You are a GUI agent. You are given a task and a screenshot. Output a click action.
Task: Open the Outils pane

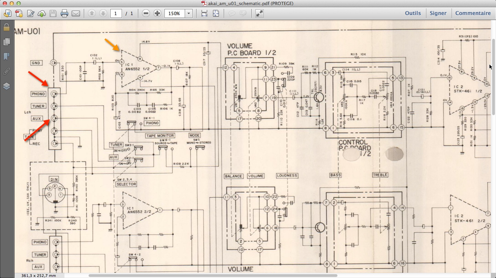coord(413,13)
